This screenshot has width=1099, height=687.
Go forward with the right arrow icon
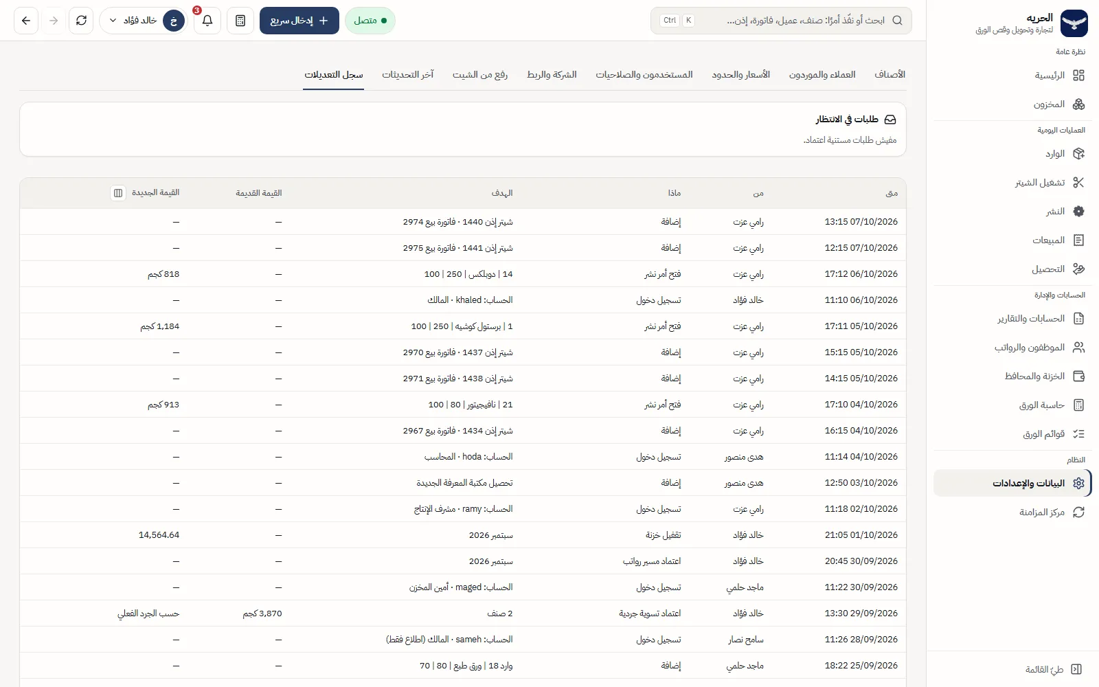pyautogui.click(x=54, y=21)
